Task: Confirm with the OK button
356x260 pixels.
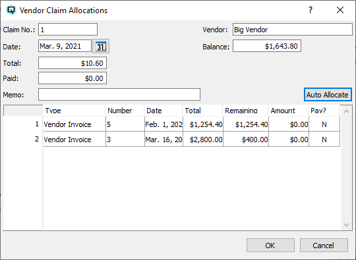Action: pyautogui.click(x=270, y=246)
